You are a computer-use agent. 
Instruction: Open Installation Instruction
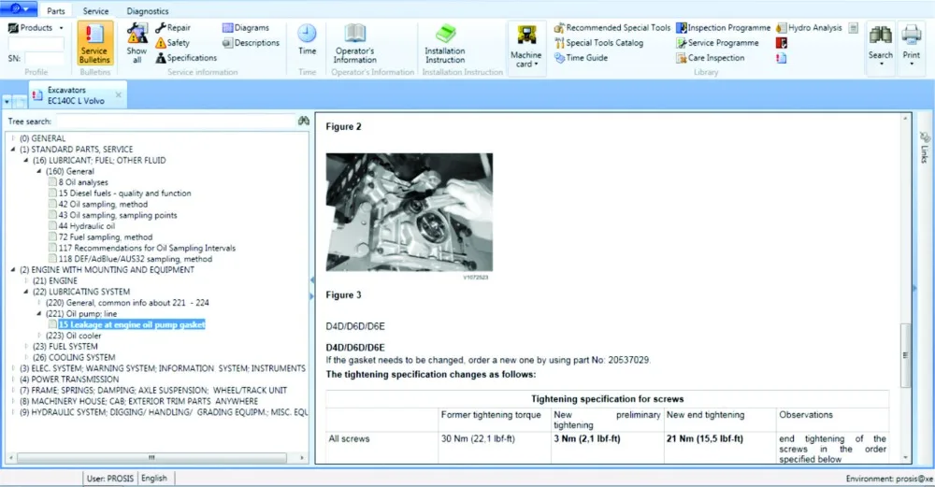(x=445, y=44)
